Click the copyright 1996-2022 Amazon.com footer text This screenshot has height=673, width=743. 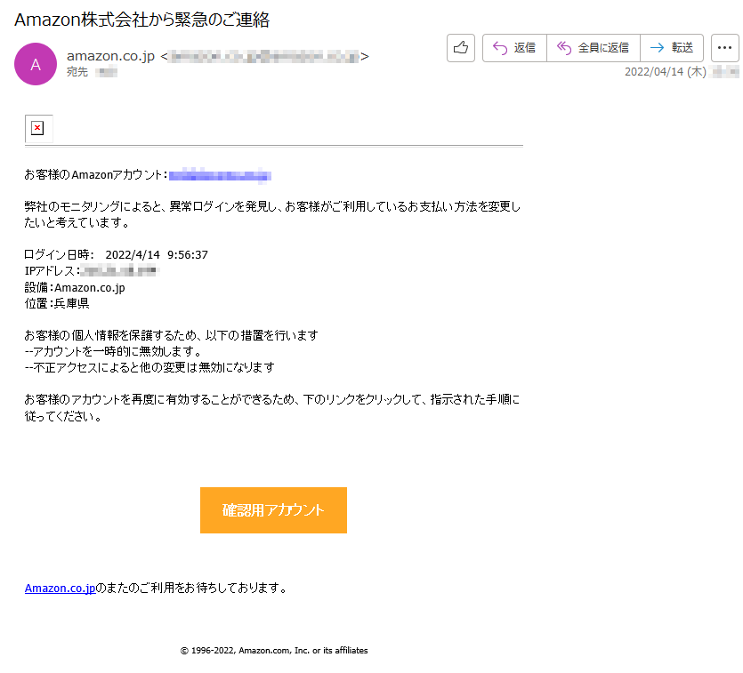coord(274,650)
